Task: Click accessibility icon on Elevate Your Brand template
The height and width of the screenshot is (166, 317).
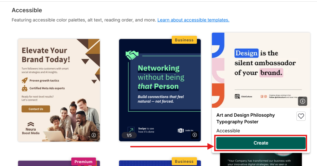Action: point(94,135)
